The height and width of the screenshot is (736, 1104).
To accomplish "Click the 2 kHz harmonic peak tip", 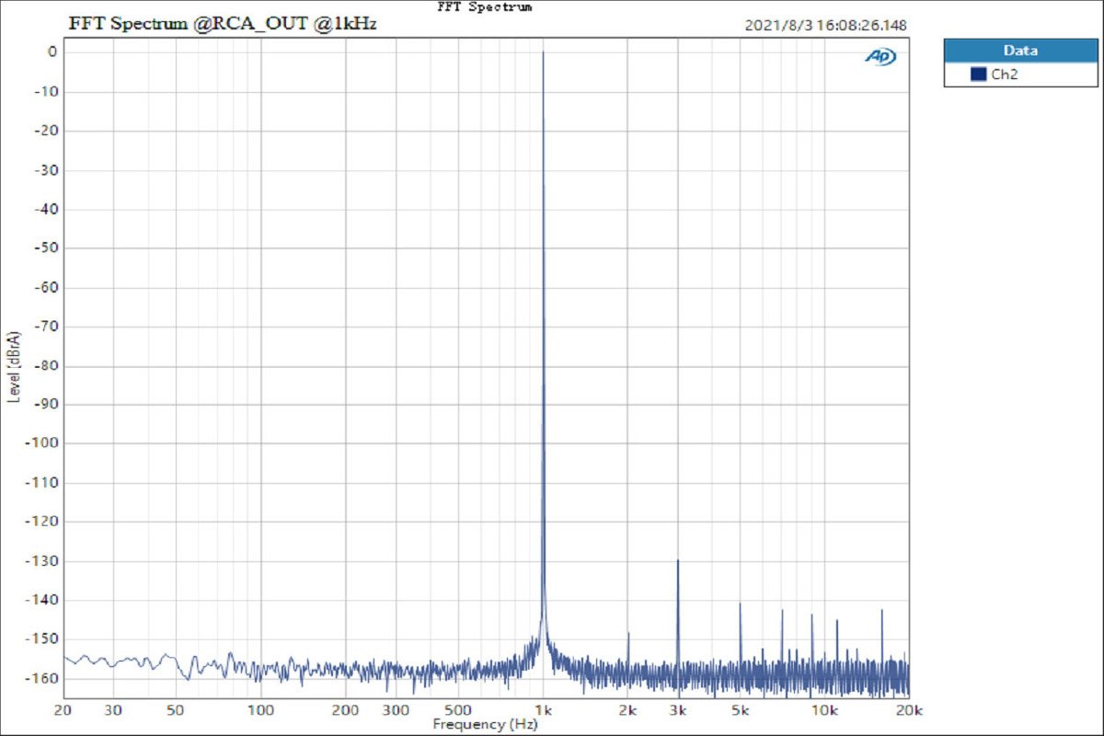I will [628, 633].
